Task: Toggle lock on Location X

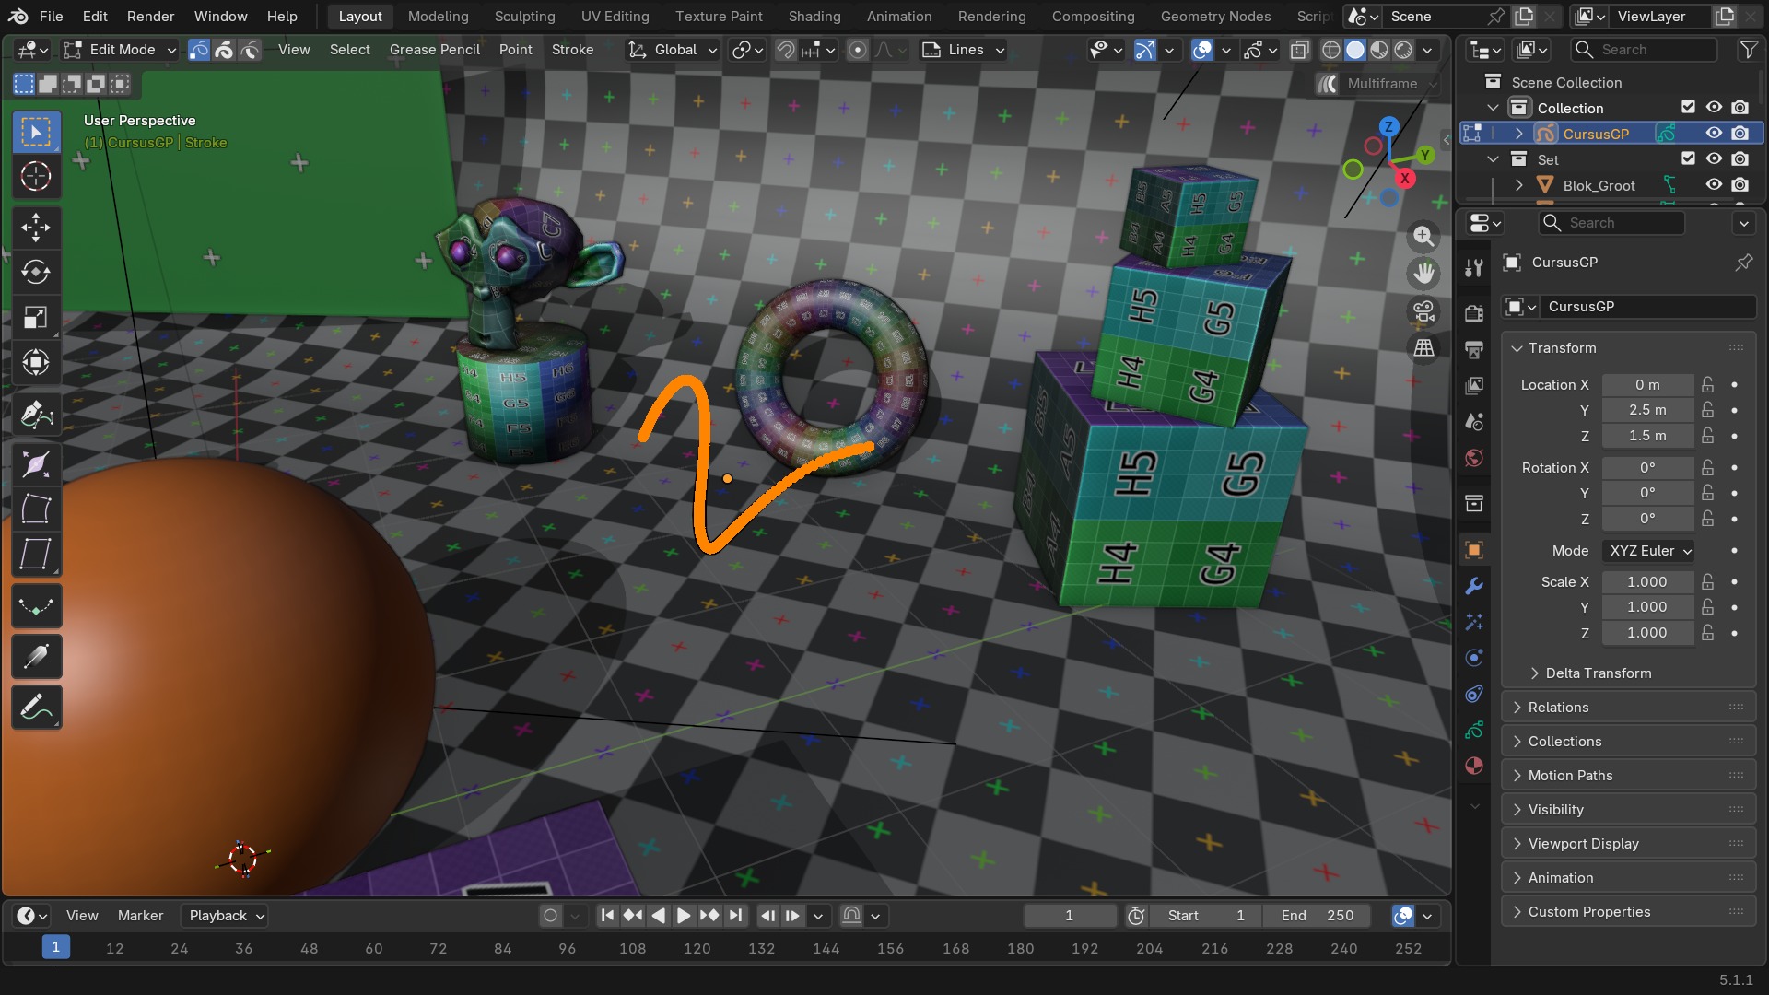Action: pos(1707,384)
